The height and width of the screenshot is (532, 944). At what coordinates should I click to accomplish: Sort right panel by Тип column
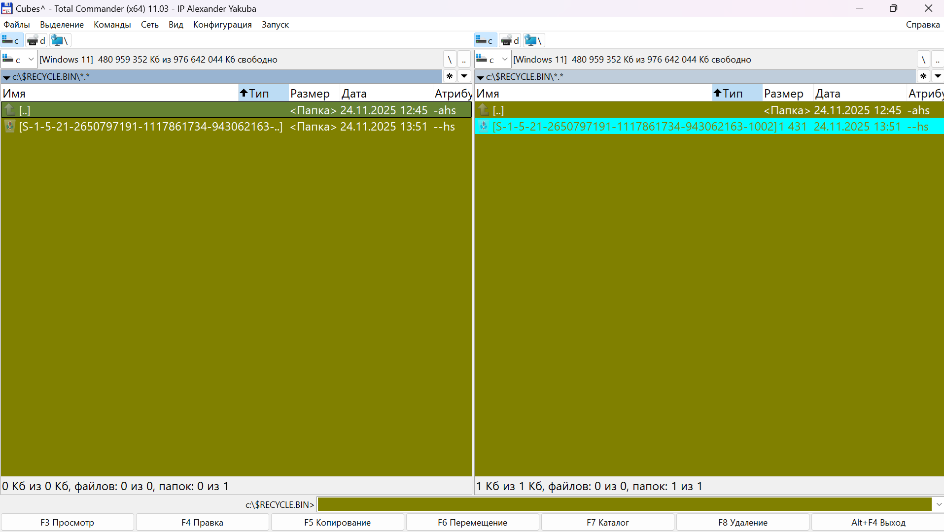[x=737, y=93]
